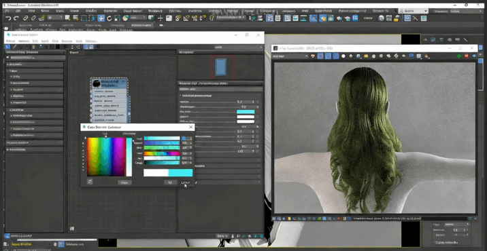
Task: Click the Save Image icon in render window
Action: point(358,56)
